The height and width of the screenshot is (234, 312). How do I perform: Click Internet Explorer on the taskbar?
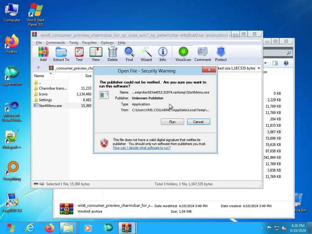tap(30, 228)
